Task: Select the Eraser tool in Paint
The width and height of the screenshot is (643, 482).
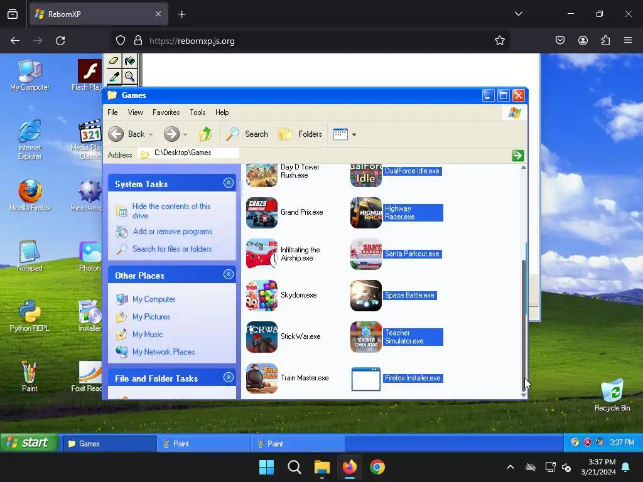Action: coord(114,61)
